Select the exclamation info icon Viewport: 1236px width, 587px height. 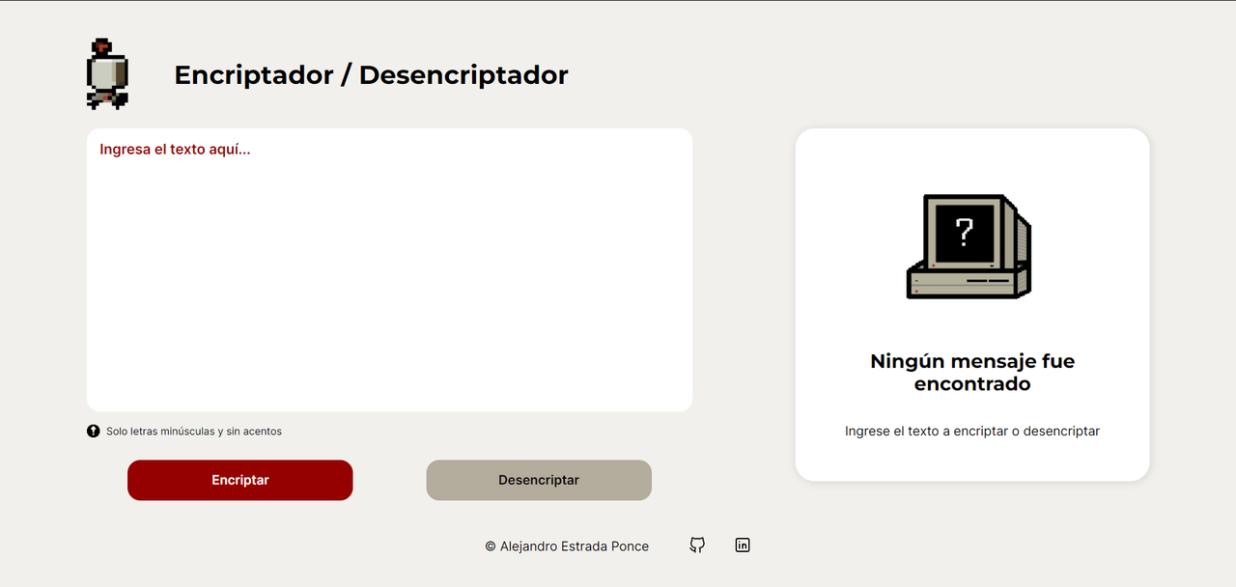(93, 431)
